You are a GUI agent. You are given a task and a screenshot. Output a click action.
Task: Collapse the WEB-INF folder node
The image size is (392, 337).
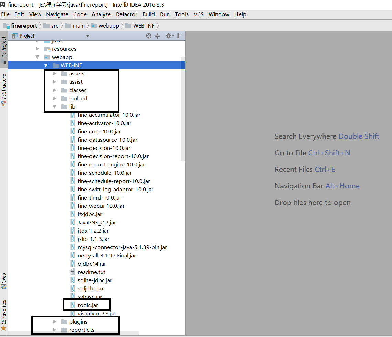point(46,65)
